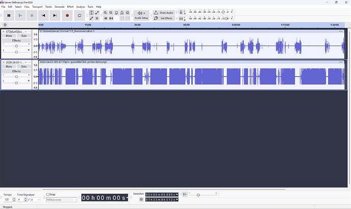351x209 pixels.
Task: Expand the time signature denominator dropdown
Action: point(36,200)
